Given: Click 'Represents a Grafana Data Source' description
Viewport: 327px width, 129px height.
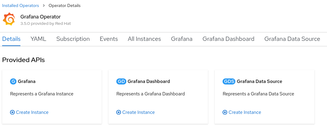Looking at the screenshot, I should tap(258, 94).
